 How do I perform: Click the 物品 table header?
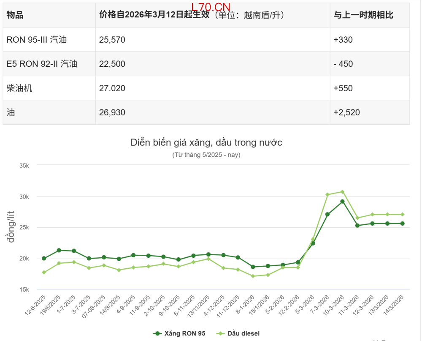[x=16, y=15]
